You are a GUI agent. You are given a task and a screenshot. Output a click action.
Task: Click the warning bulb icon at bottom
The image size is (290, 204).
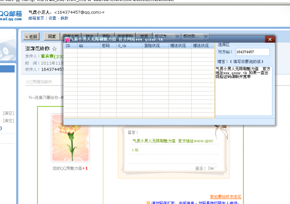[x=148, y=203]
